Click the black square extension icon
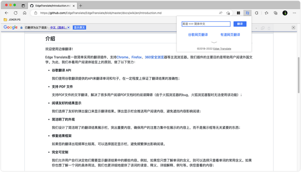The width and height of the screenshot is (301, 172). pos(238,13)
